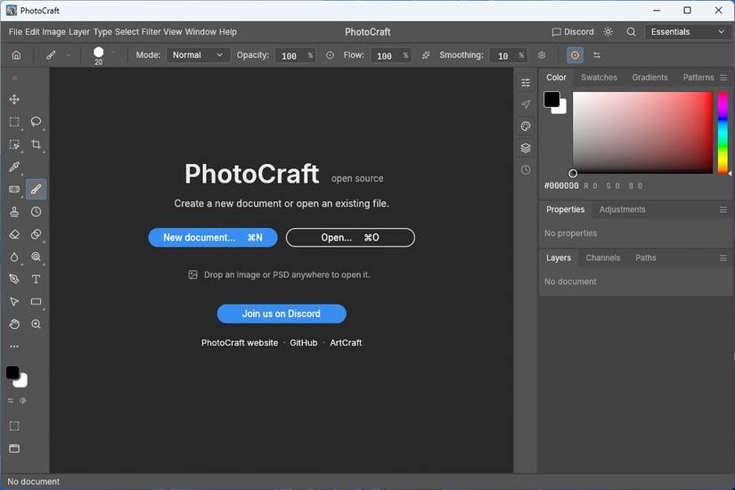This screenshot has height=490, width=735.
Task: Select the Lasso tool
Action: pos(37,122)
